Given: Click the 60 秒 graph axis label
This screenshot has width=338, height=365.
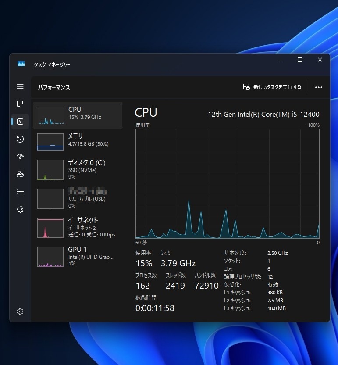Looking at the screenshot, I should pyautogui.click(x=141, y=243).
